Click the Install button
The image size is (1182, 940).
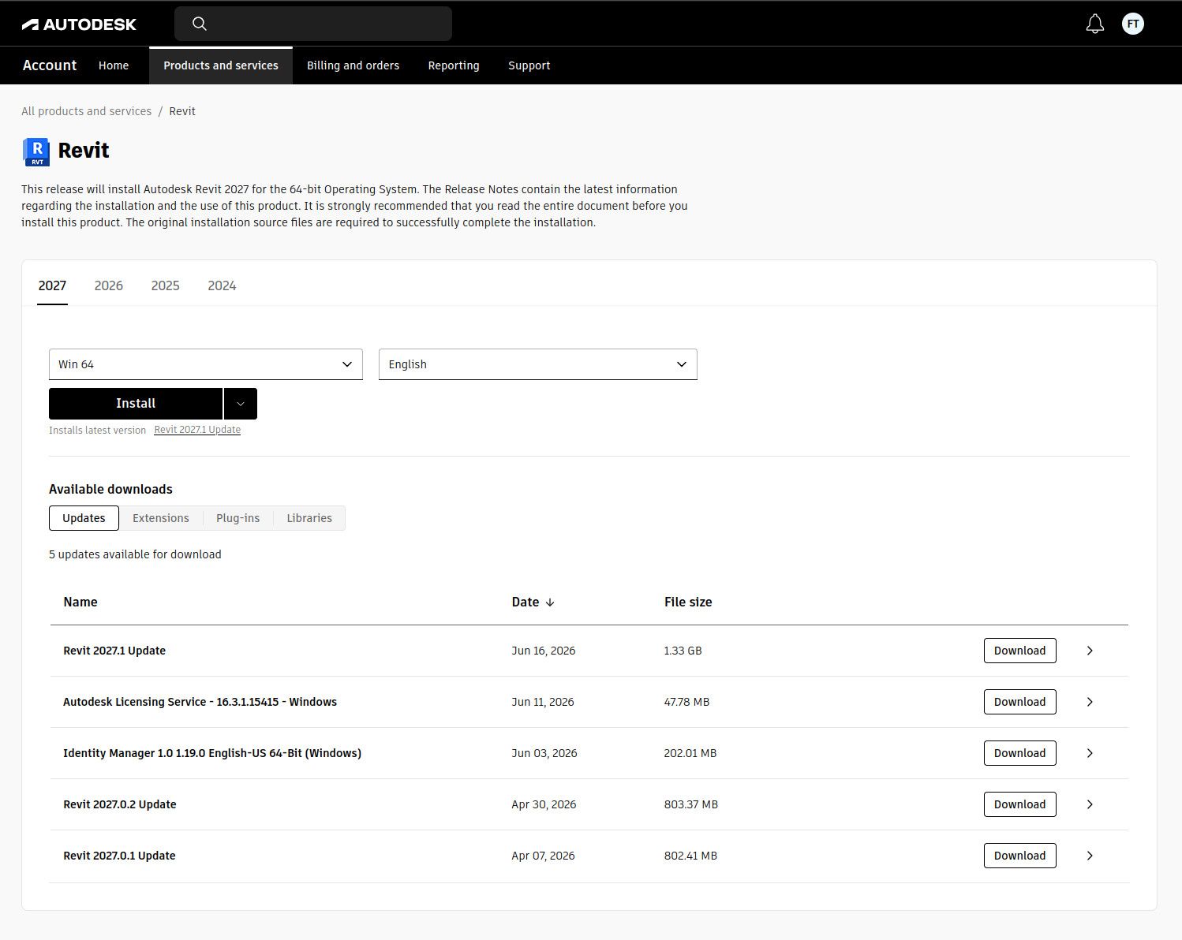point(136,404)
